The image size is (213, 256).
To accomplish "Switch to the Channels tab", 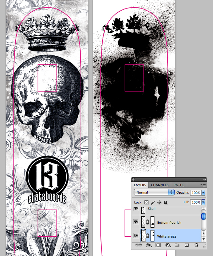I will coord(159,185).
